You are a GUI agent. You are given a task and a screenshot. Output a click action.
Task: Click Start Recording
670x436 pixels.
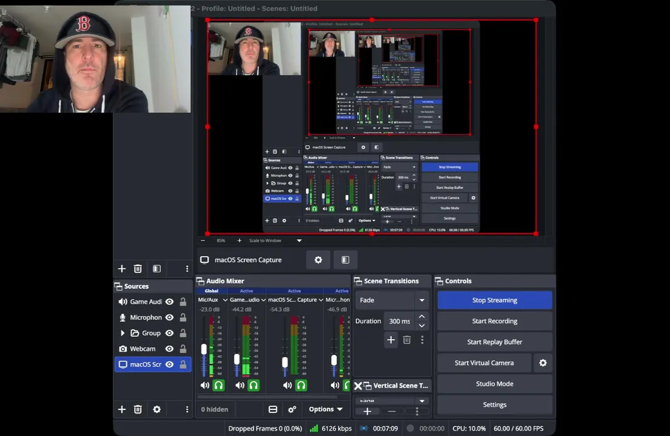coord(495,321)
